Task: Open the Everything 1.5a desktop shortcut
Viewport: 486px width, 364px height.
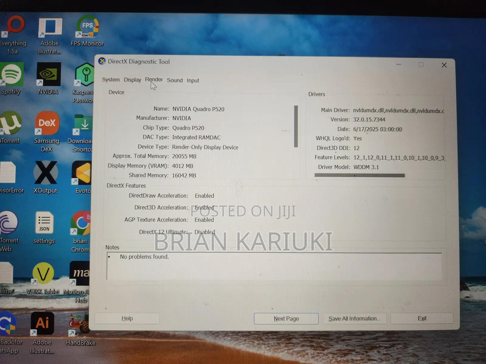Action: click(13, 35)
